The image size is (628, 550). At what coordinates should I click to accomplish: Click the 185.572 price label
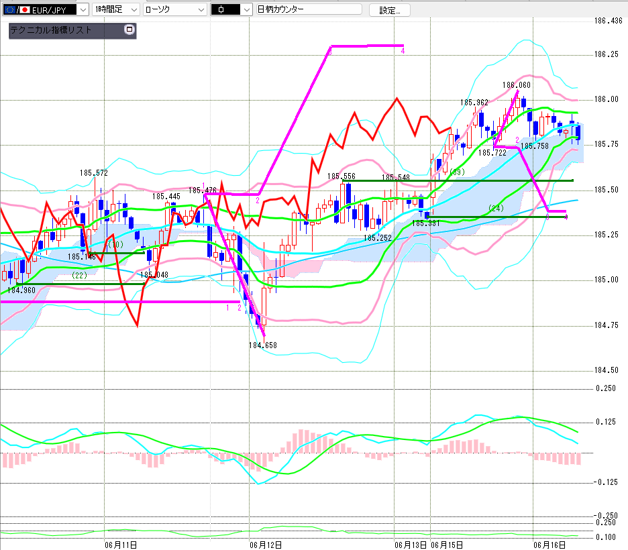tap(94, 173)
